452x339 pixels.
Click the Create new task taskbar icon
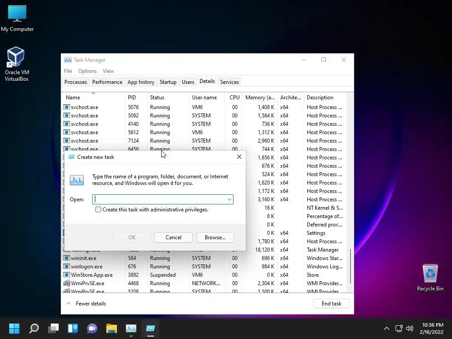(x=151, y=328)
